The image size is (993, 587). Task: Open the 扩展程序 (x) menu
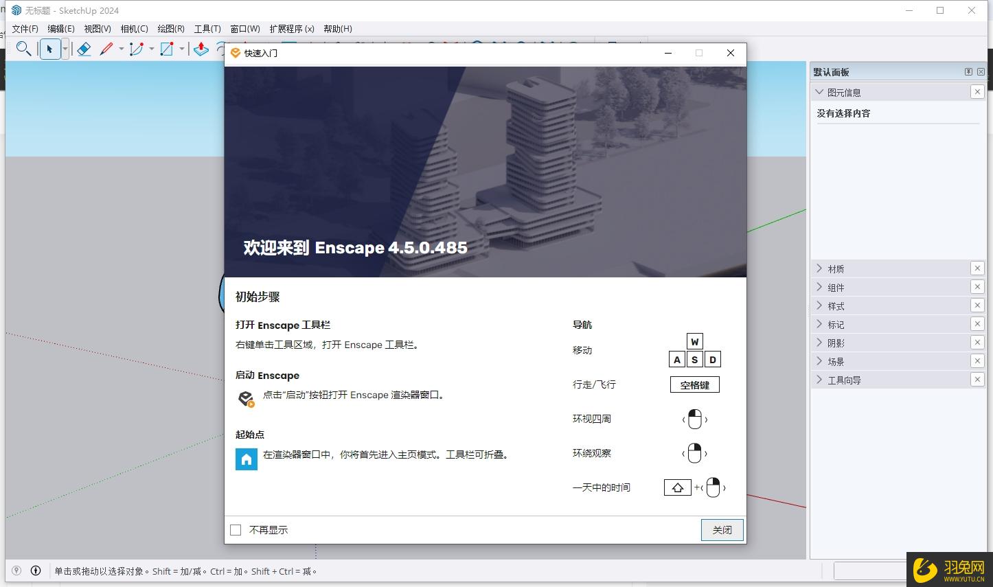pyautogui.click(x=292, y=29)
